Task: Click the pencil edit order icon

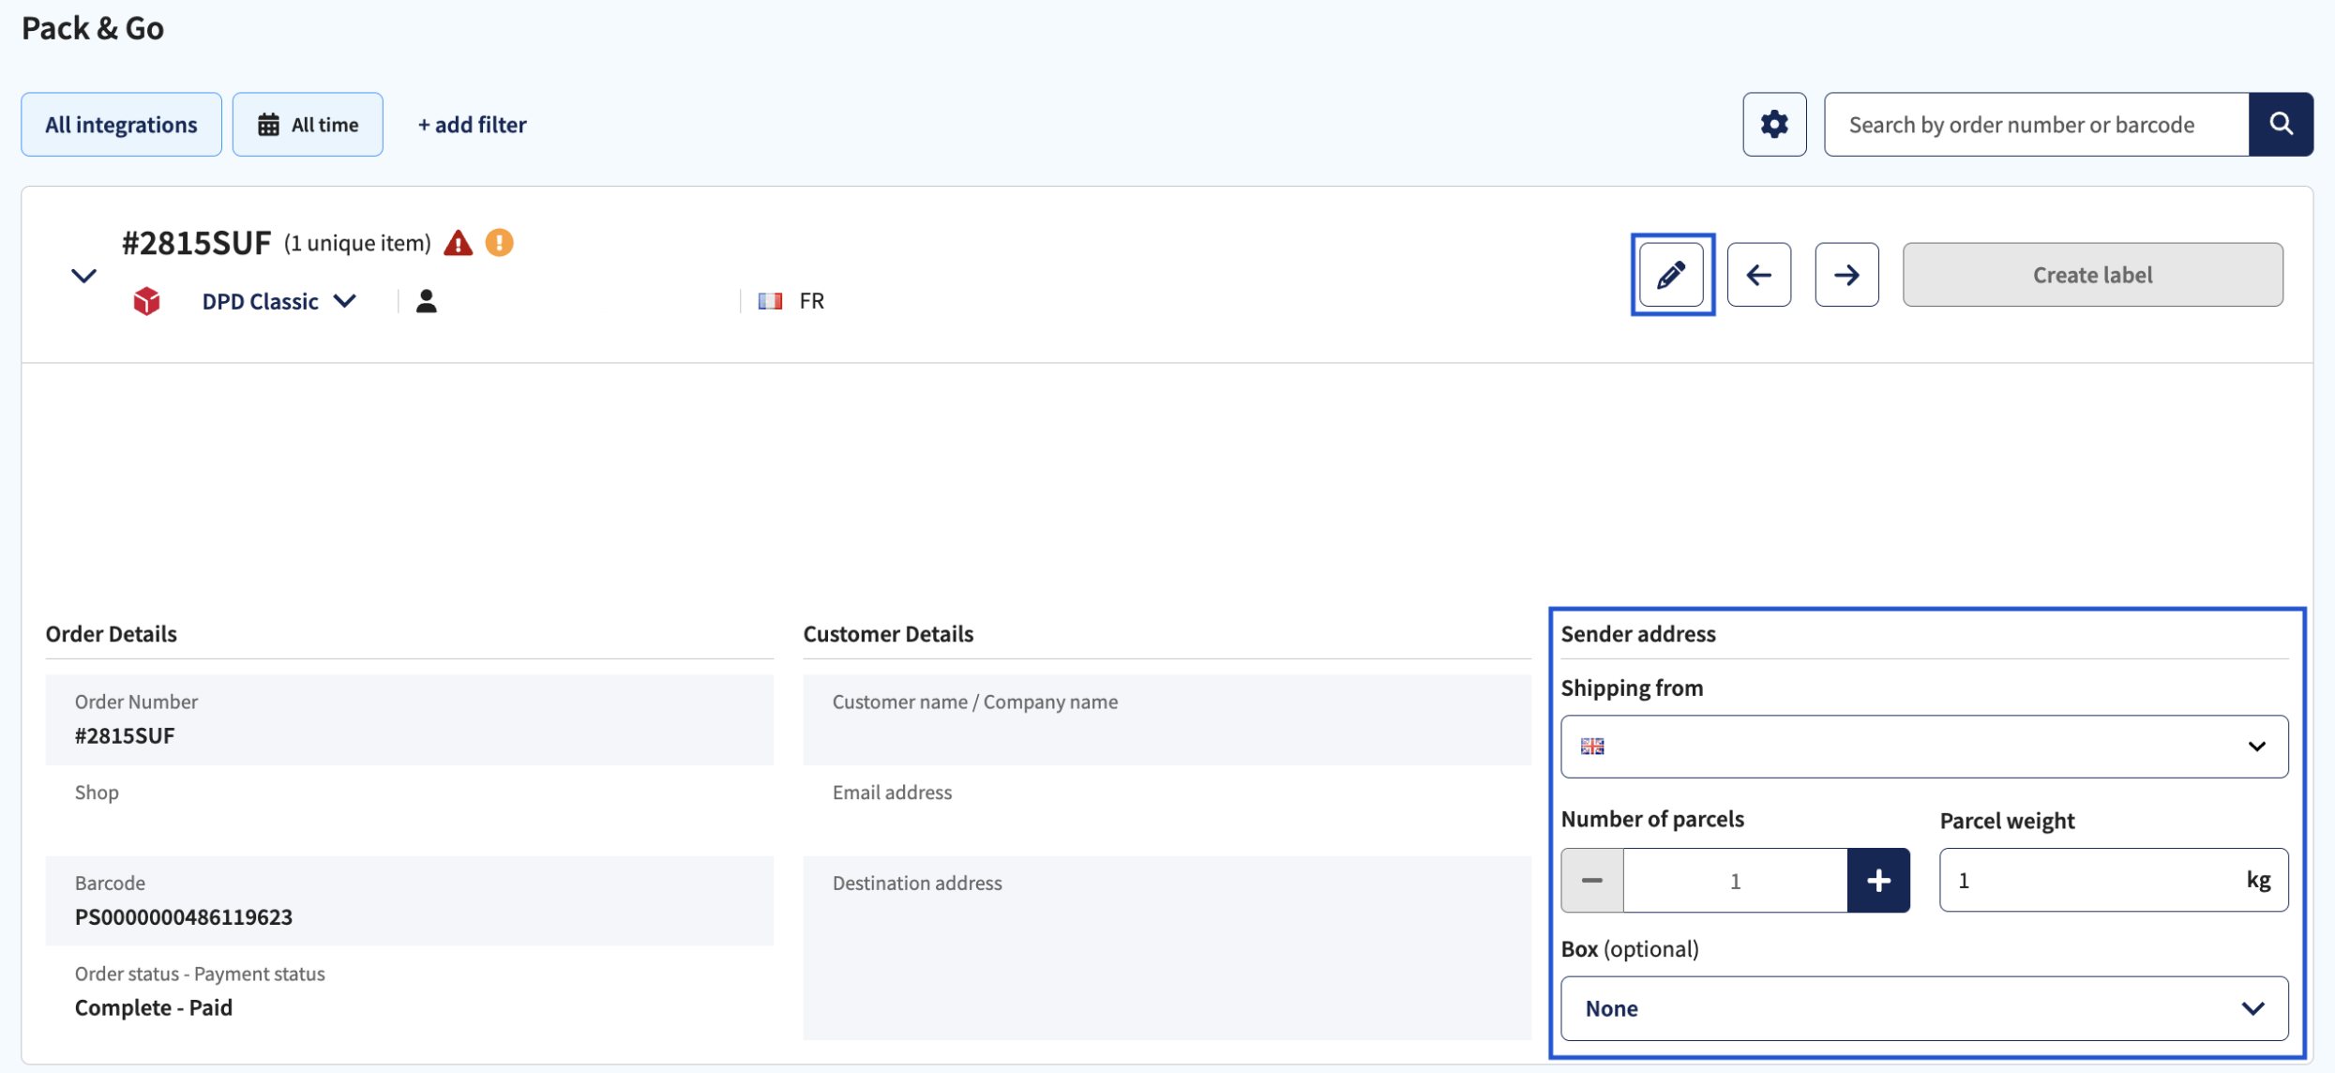Action: tap(1672, 275)
